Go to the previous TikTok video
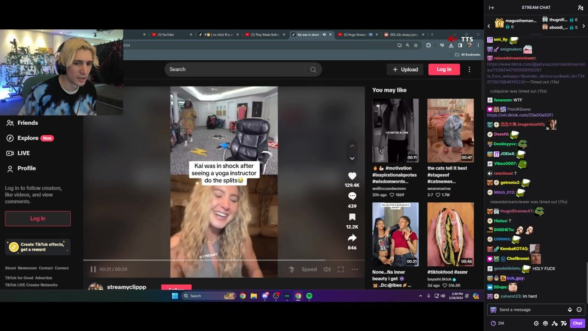The image size is (588, 331). tap(352, 146)
